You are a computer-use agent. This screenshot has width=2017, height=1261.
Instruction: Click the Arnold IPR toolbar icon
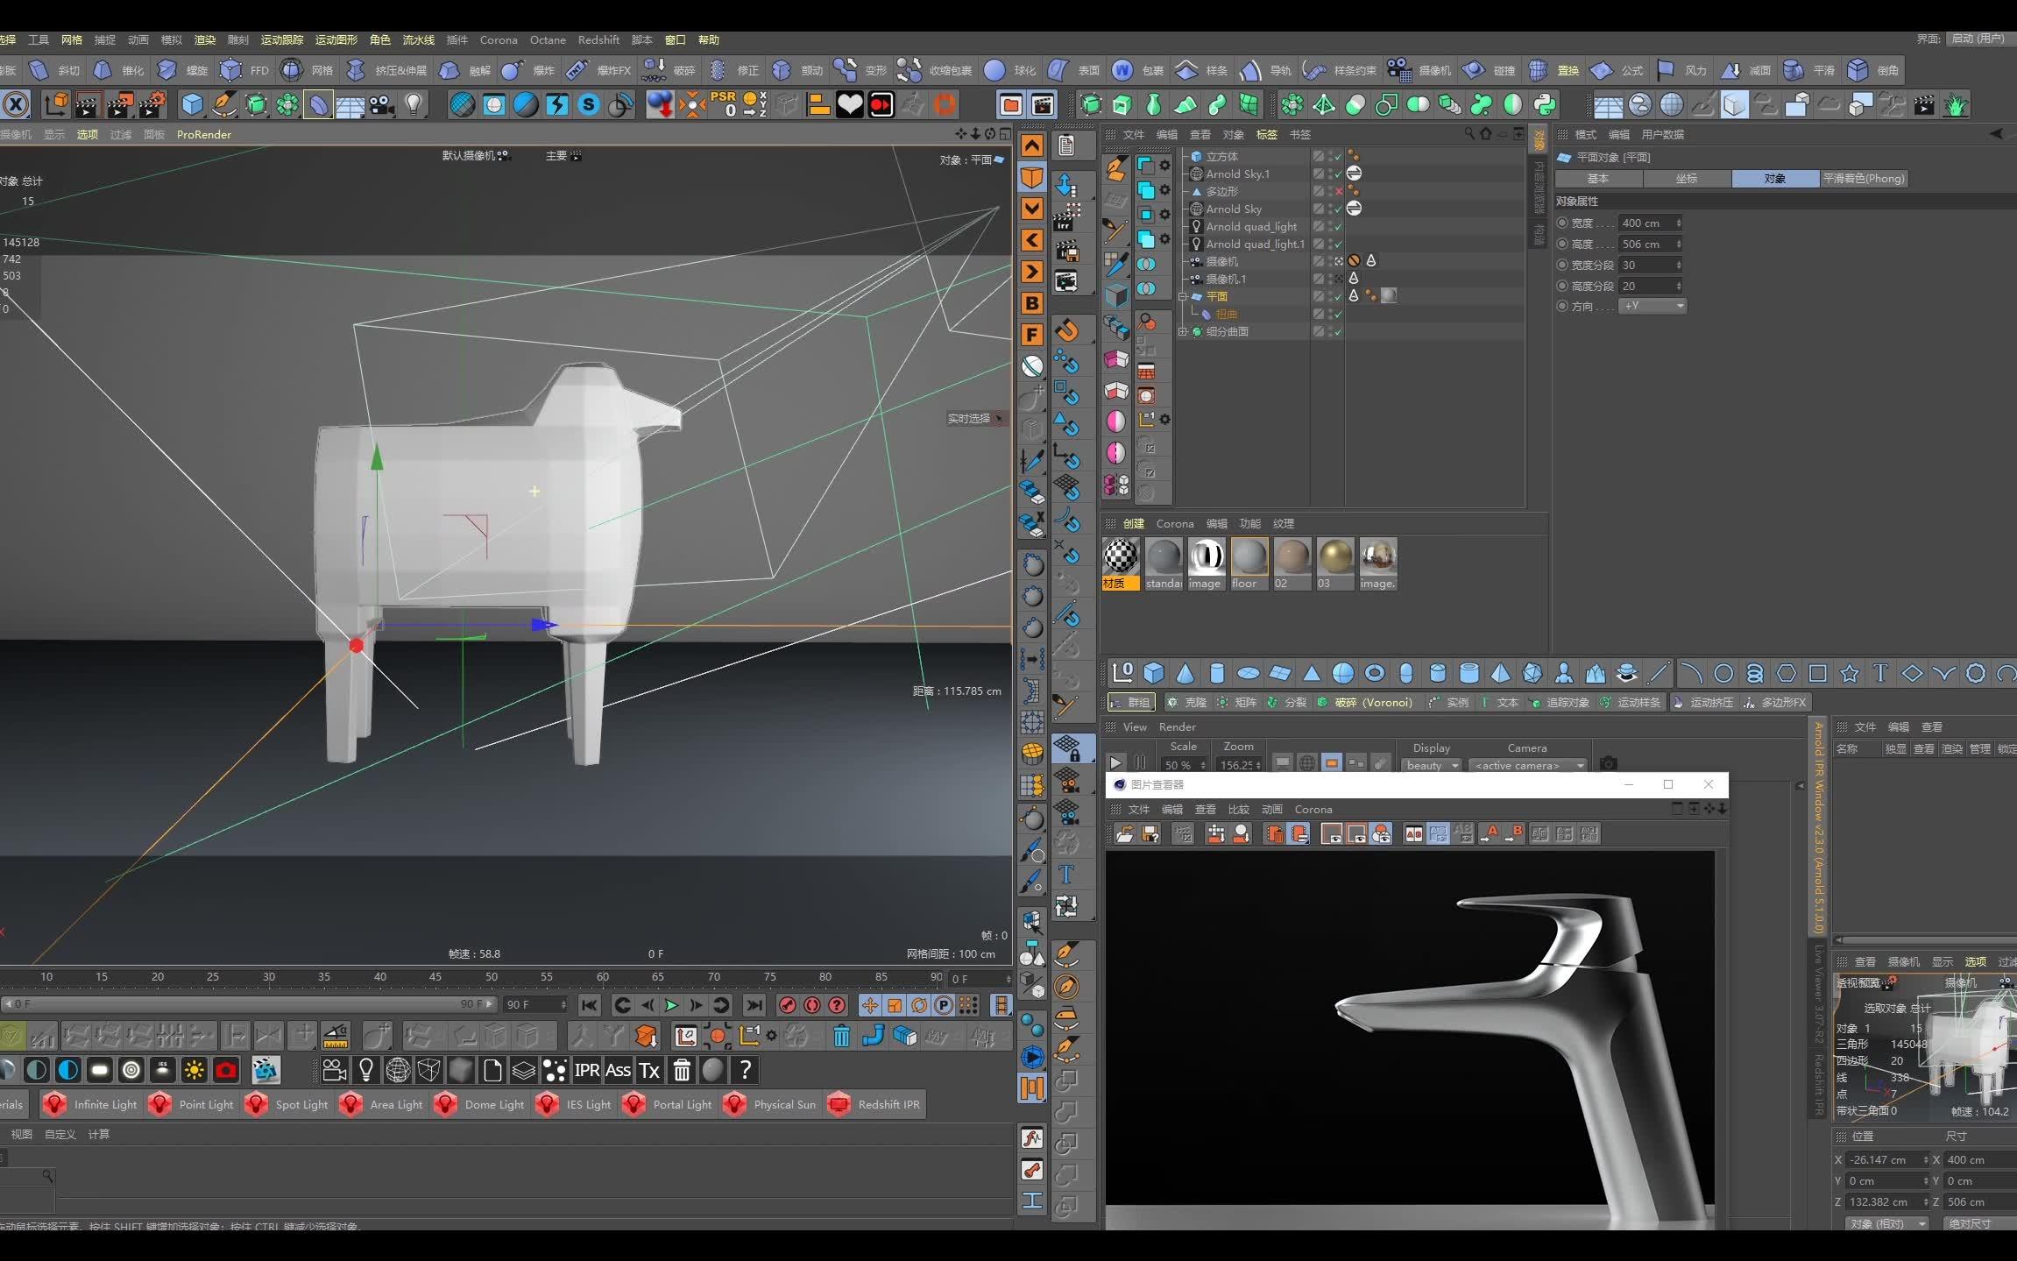point(586,1070)
